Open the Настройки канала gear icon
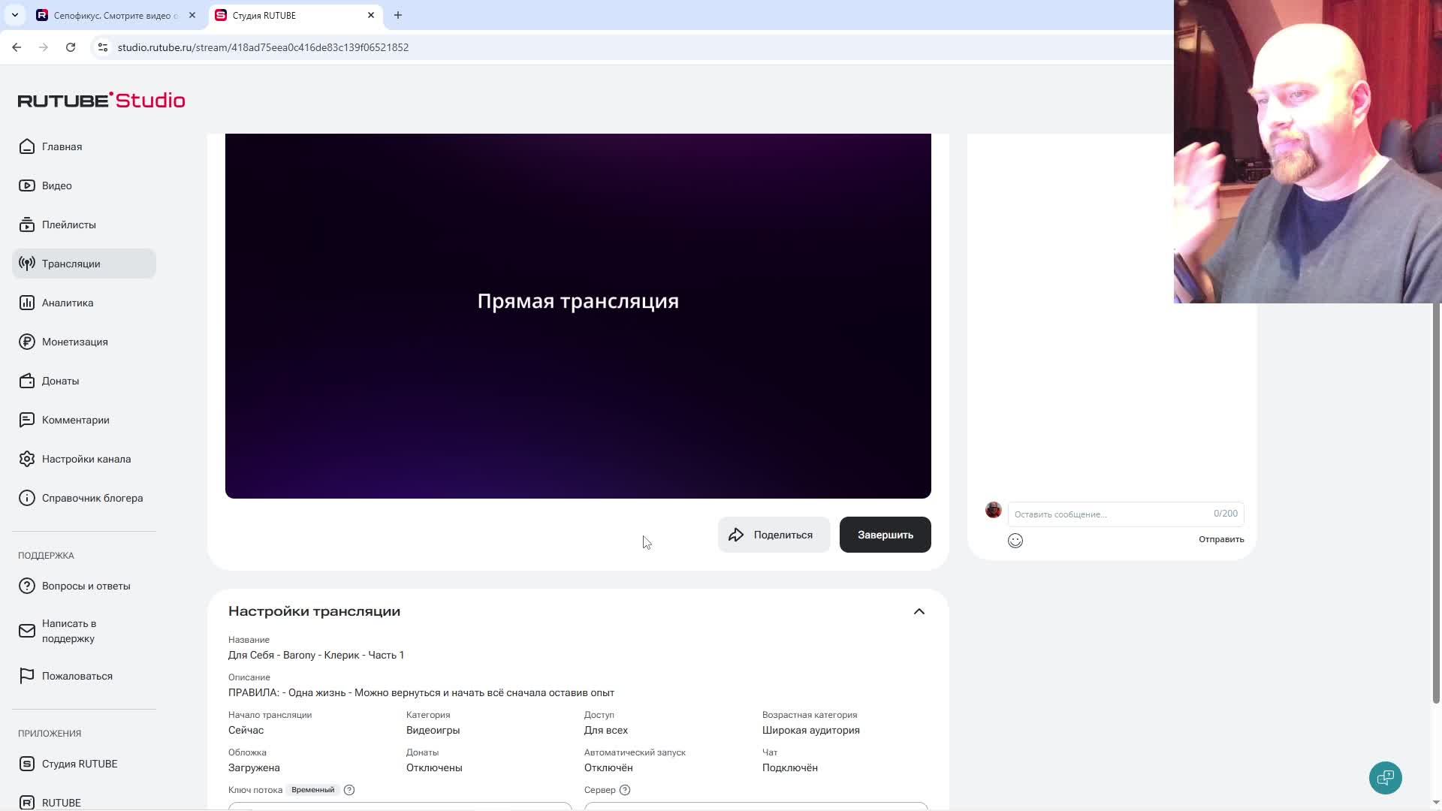 (27, 459)
